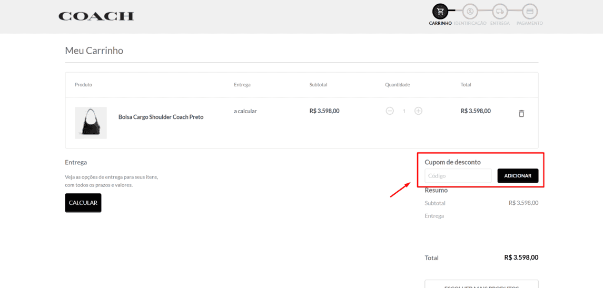Click the 'a calcular' delivery text

(245, 111)
